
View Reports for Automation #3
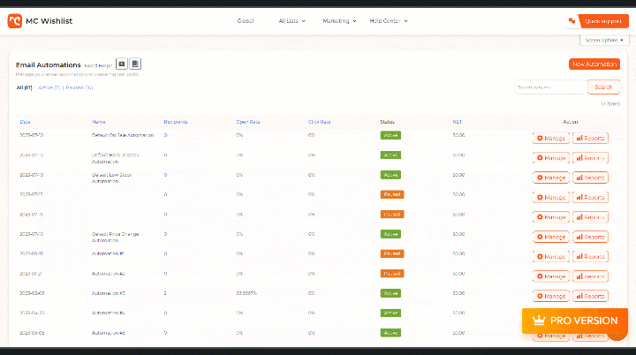[x=590, y=296]
